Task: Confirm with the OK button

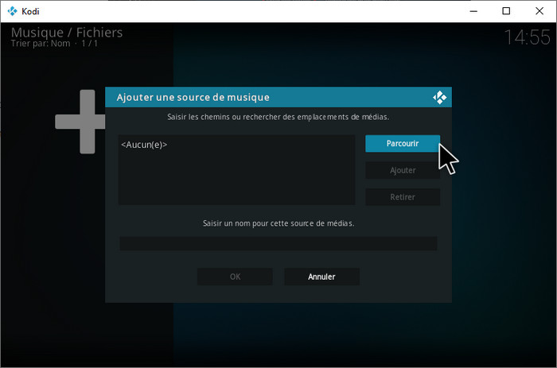Action: click(x=235, y=277)
